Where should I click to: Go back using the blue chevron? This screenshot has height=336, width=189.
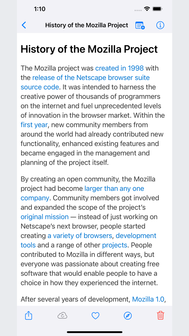pos(24,25)
